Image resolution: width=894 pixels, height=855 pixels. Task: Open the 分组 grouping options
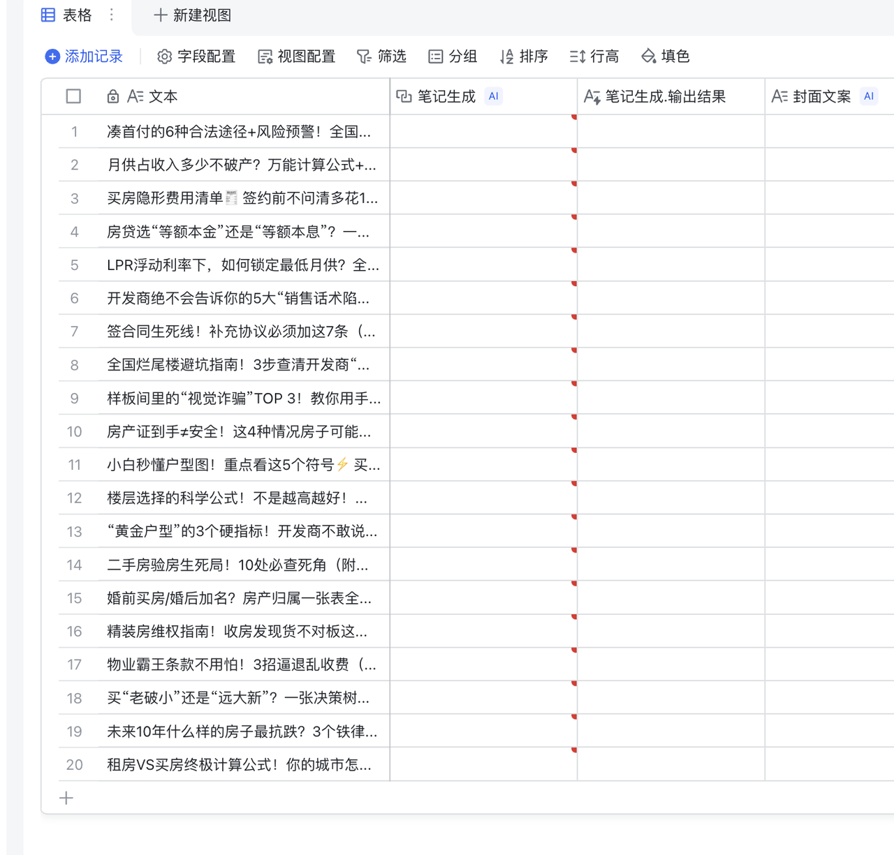coord(453,57)
